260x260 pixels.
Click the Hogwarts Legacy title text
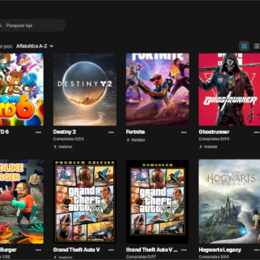[x=220, y=250]
